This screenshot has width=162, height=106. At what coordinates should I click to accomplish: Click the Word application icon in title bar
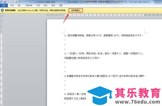1,2
